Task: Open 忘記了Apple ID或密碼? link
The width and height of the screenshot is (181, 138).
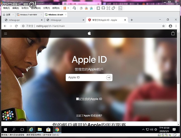Action: [x=89, y=115]
